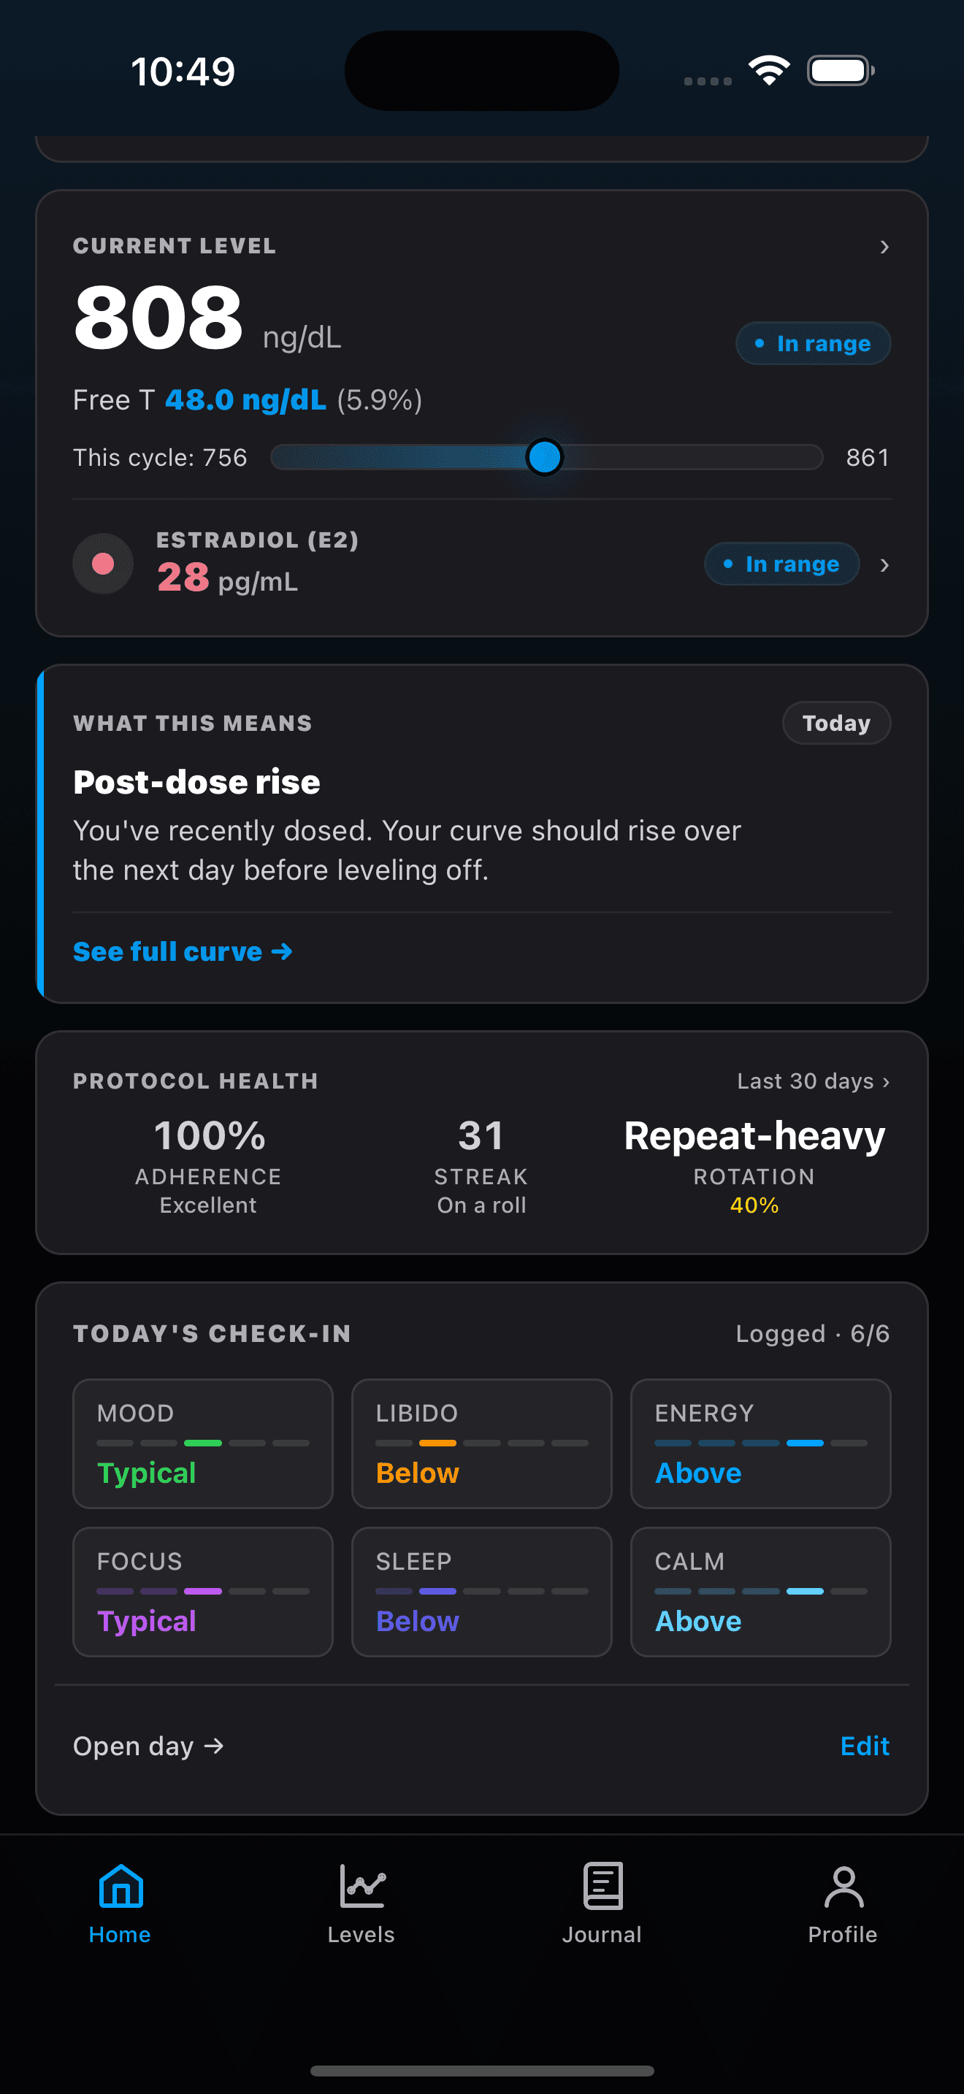Expand the Current Level card via its chevron
The image size is (964, 2094).
[x=884, y=247]
